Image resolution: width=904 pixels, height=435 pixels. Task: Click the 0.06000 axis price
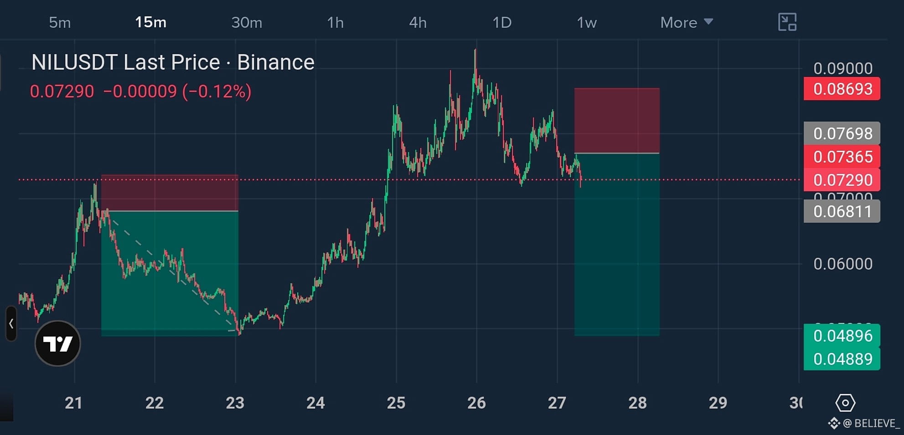[x=843, y=264]
